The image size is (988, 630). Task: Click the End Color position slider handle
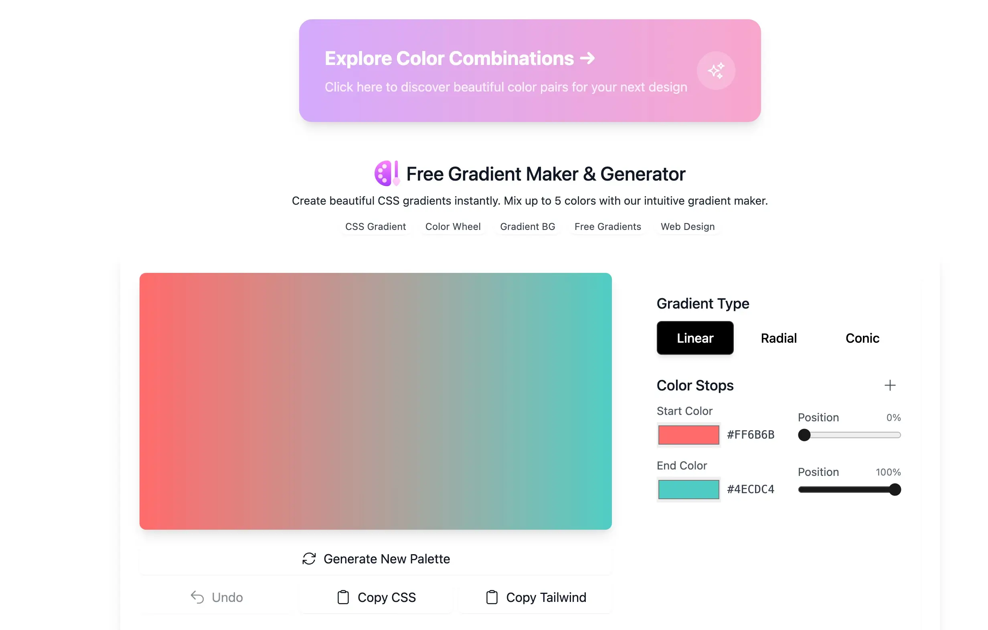tap(895, 489)
